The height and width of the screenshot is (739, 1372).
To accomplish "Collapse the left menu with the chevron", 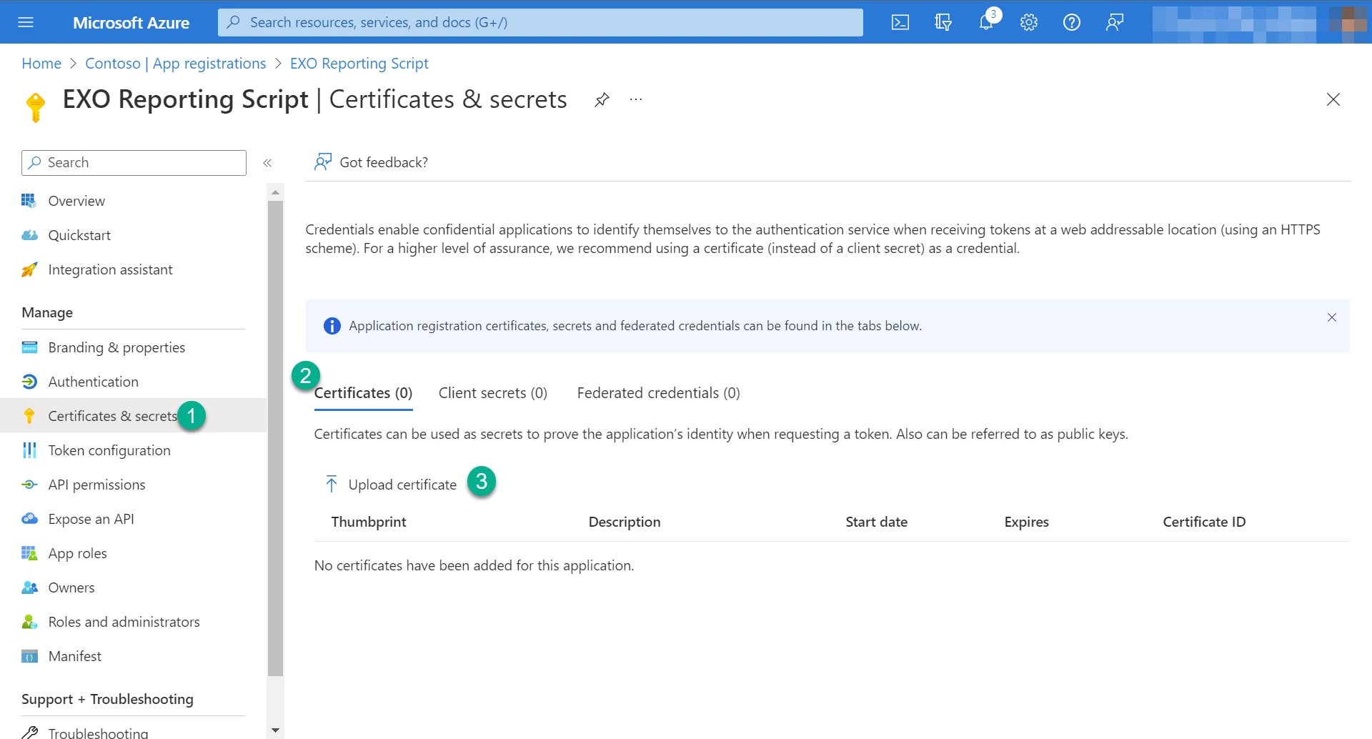I will pyautogui.click(x=268, y=162).
